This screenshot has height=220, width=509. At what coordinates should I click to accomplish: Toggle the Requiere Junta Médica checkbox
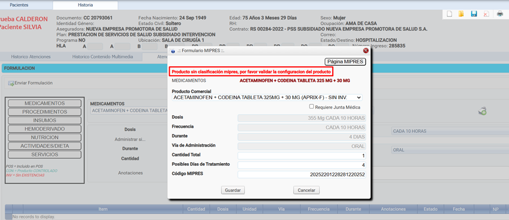(311, 106)
